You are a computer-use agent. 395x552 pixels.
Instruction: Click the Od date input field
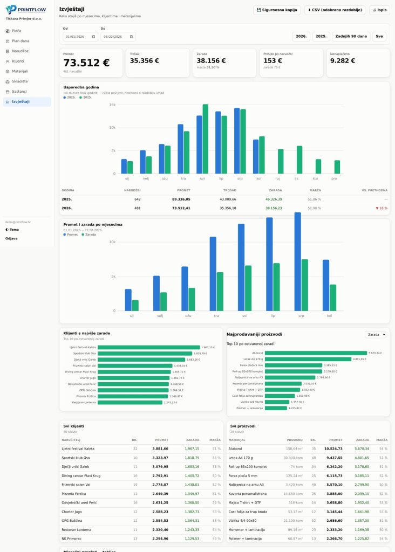(x=80, y=37)
